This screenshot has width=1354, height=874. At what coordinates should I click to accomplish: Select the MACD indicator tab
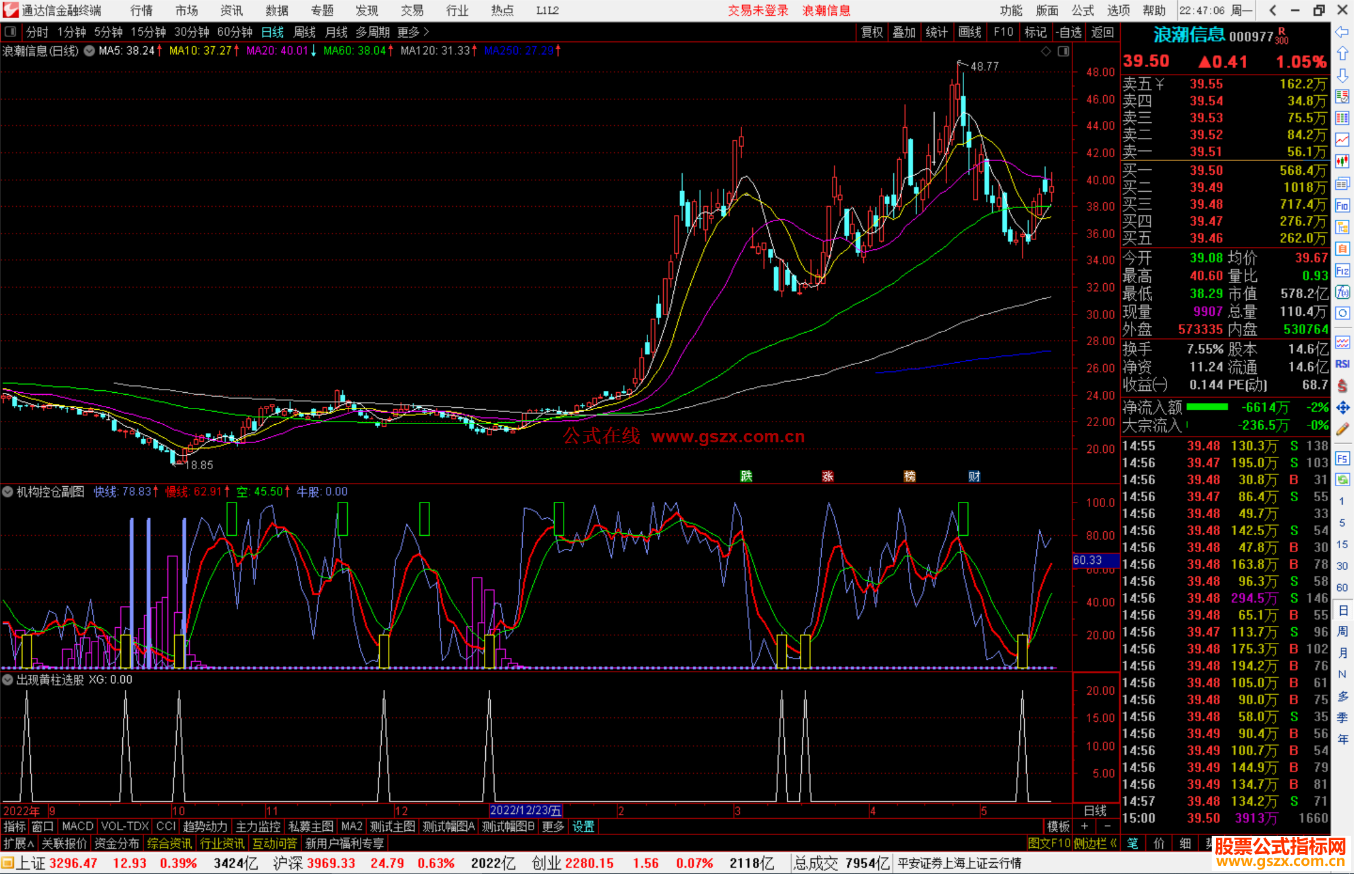point(78,826)
